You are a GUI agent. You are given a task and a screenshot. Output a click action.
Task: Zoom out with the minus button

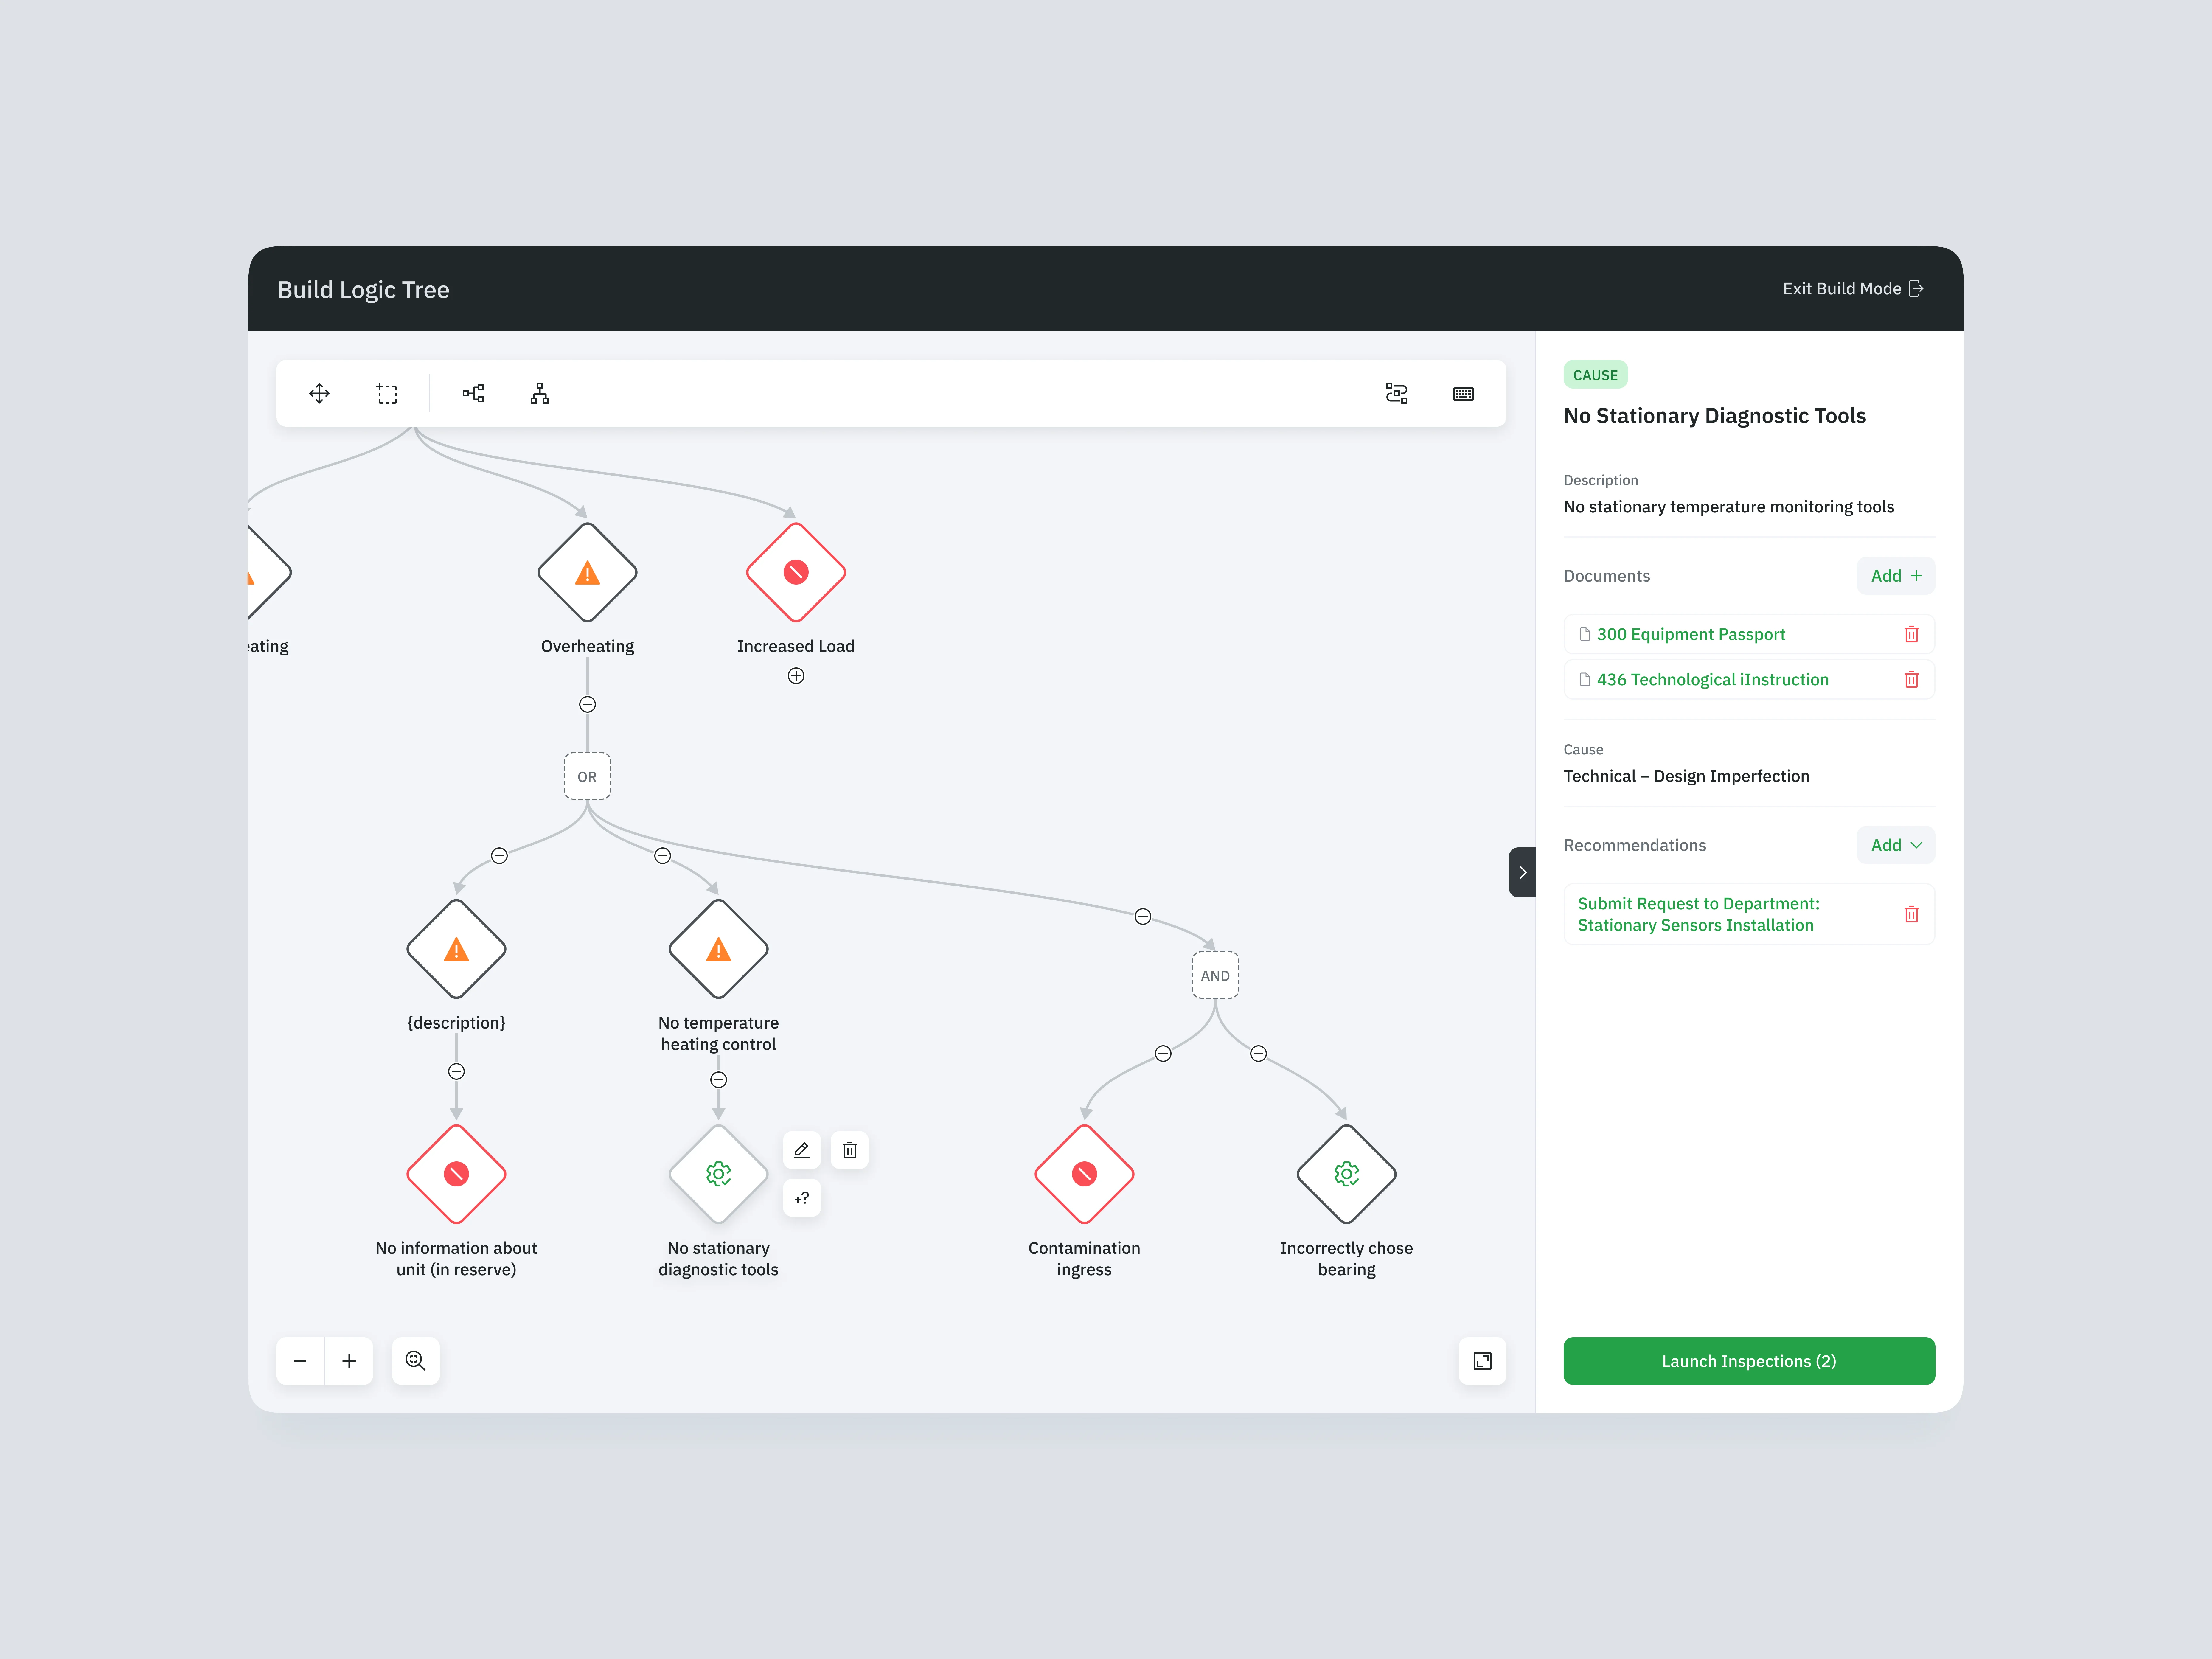click(x=300, y=1361)
